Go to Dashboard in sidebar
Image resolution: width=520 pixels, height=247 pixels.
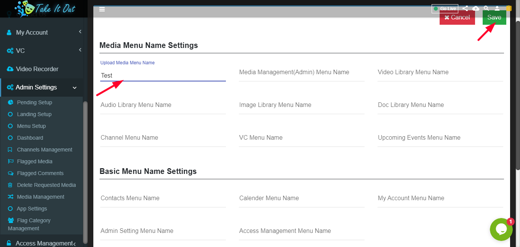(x=30, y=138)
